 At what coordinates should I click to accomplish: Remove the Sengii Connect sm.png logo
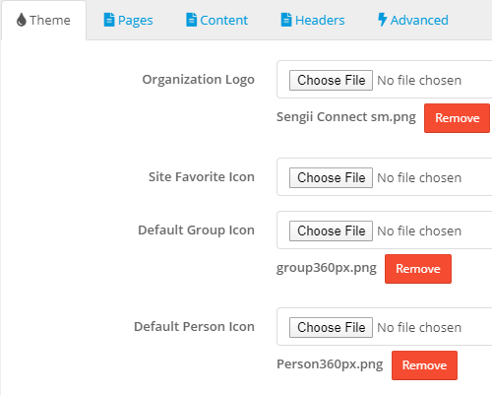pos(457,118)
